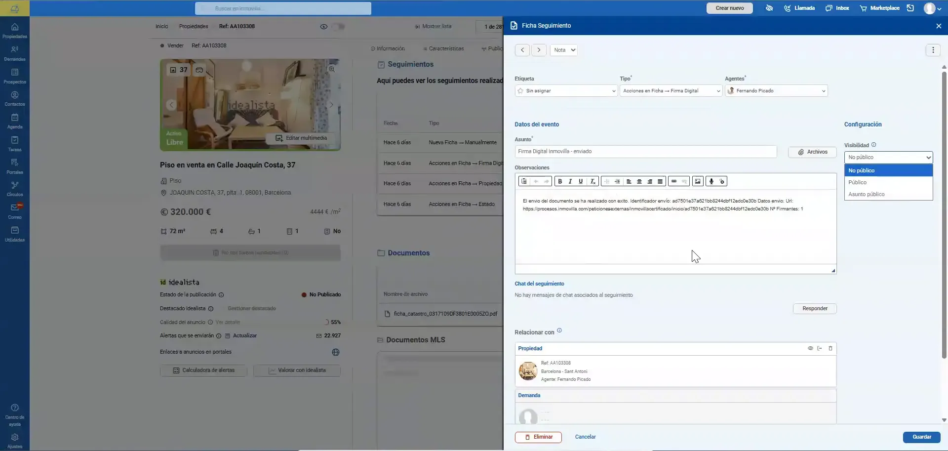
Task: Open related Propiedad via exit-arrow icon
Action: (820, 348)
